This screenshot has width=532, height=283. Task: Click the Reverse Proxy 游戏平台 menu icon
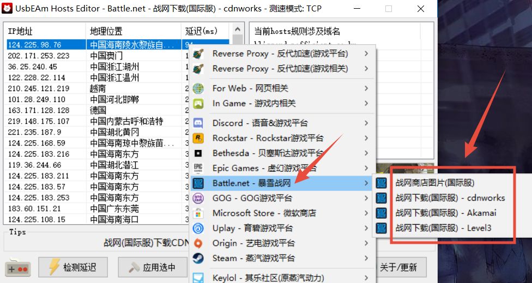(x=198, y=53)
